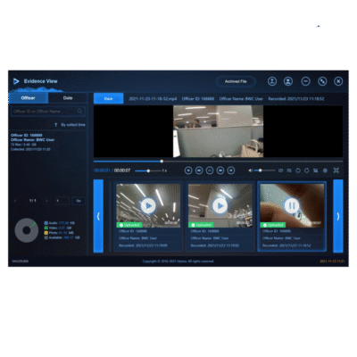Click the upload icon in the title bar
Screen dimensions: 357x357
coord(272,81)
